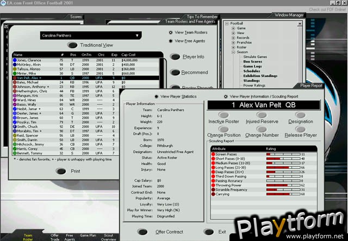The width and height of the screenshot is (348, 241).
Task: Click the Change Number round button
Action: pyautogui.click(x=262, y=129)
